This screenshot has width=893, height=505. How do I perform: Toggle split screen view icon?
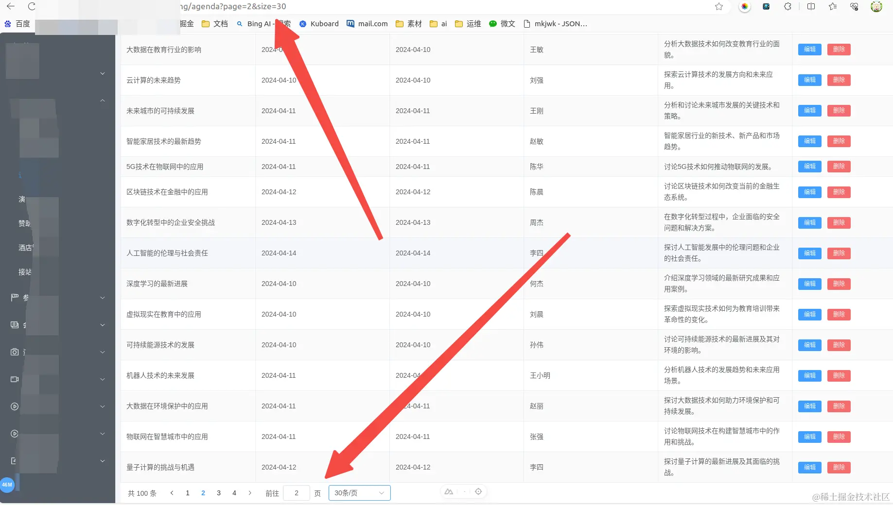coord(811,6)
